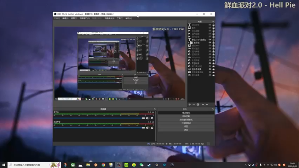Toggle visibility of the 表情包 group
Screen dimensions: 299x168
pyautogui.click(x=210, y=43)
